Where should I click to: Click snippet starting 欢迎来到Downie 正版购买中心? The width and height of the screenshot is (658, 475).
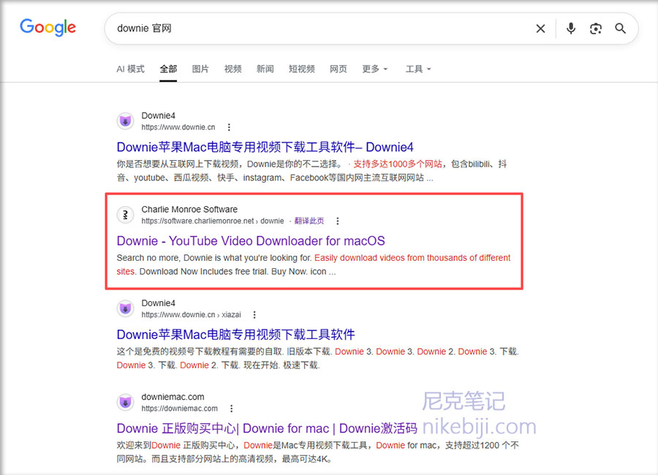point(318,452)
